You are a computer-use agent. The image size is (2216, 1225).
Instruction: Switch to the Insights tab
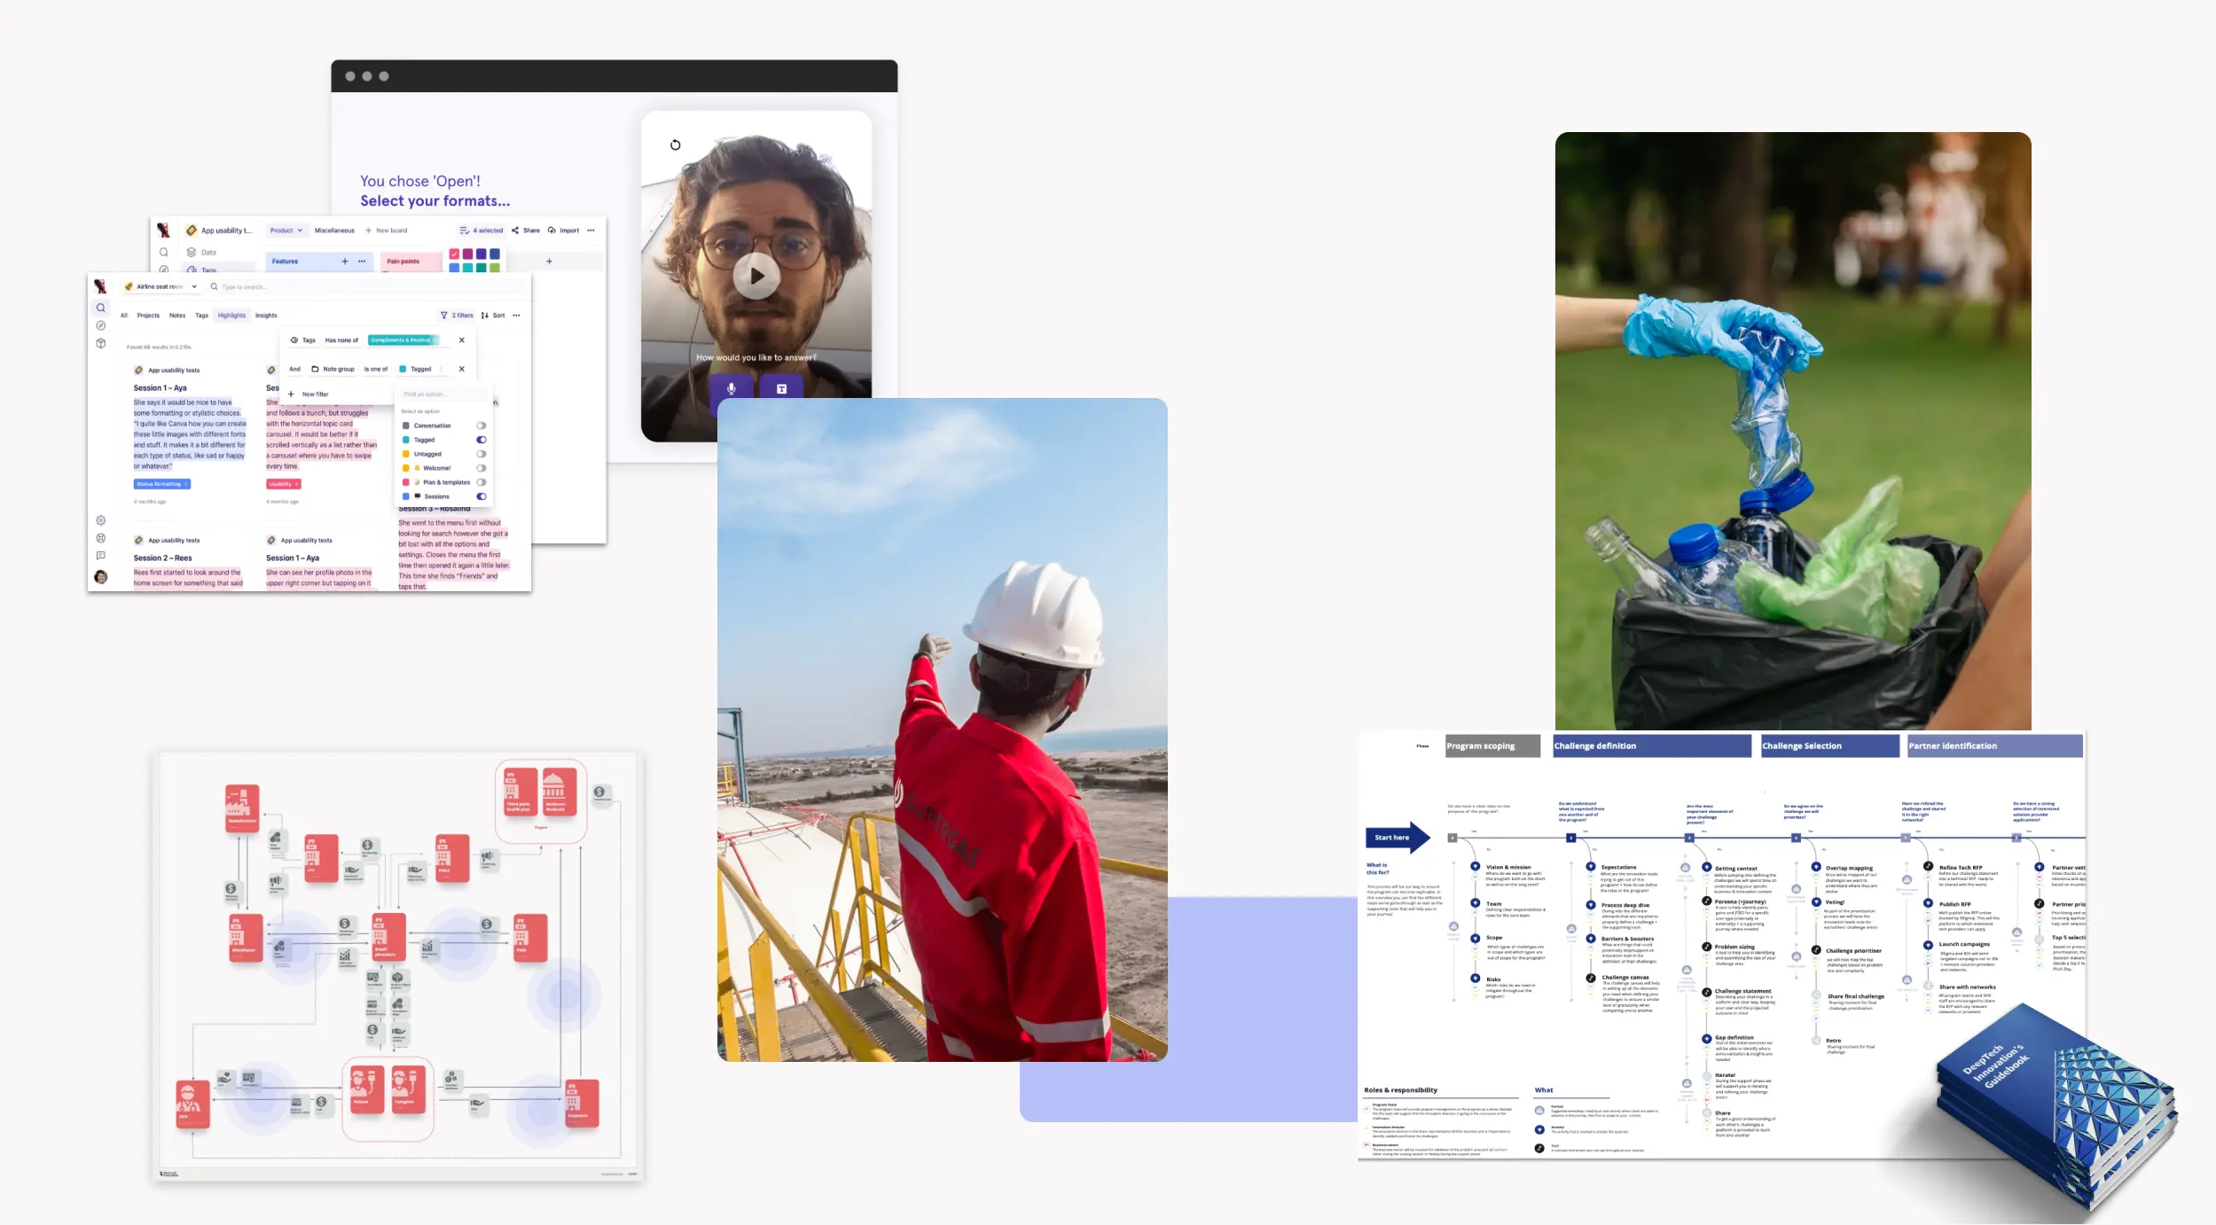pos(266,316)
